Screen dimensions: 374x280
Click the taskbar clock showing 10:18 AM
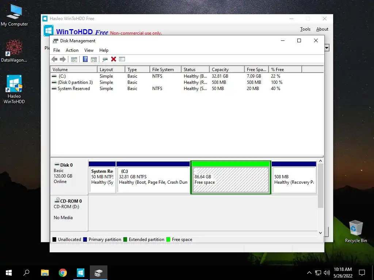343,273
